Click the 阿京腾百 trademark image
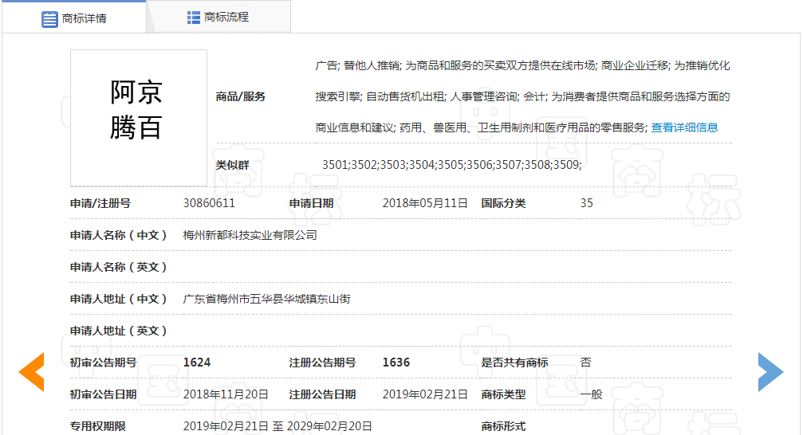This screenshot has width=803, height=435. point(138,118)
